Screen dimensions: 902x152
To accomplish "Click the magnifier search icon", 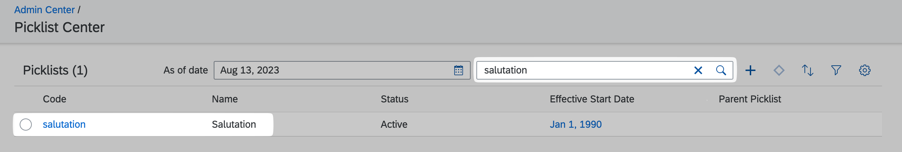I will (x=721, y=70).
